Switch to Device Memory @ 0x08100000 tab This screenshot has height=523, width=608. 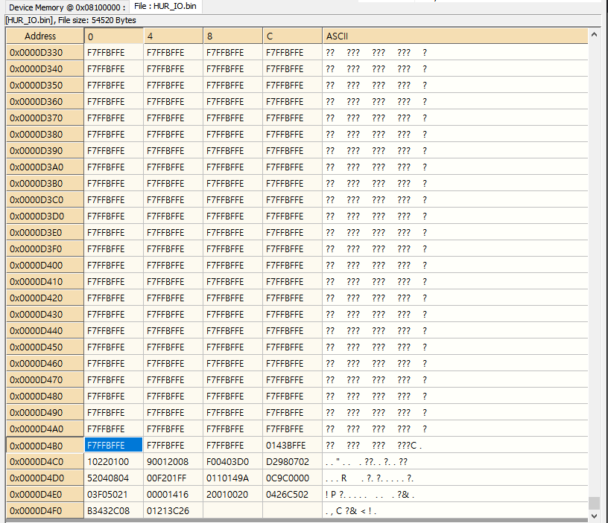click(67, 7)
